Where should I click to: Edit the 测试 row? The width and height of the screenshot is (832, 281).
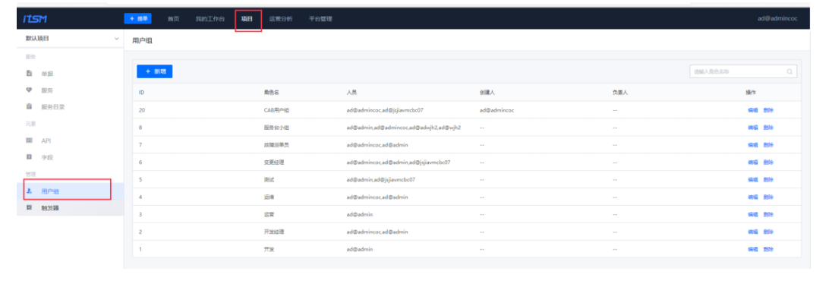(x=752, y=179)
